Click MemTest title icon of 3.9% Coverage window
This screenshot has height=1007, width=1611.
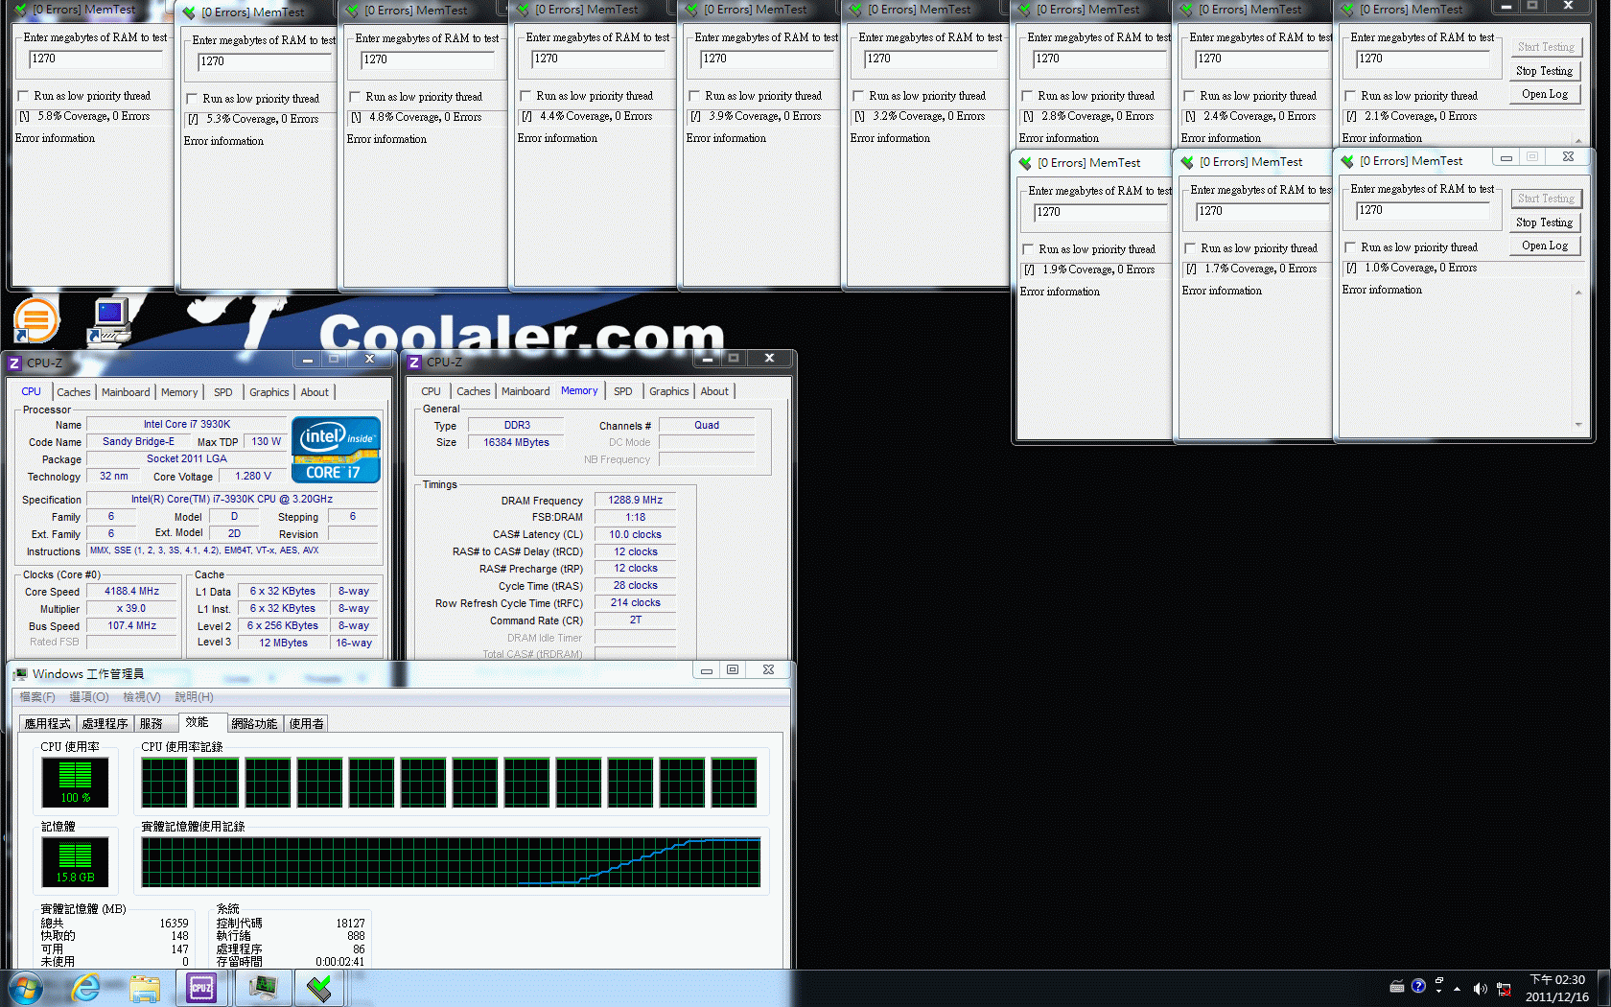(691, 10)
